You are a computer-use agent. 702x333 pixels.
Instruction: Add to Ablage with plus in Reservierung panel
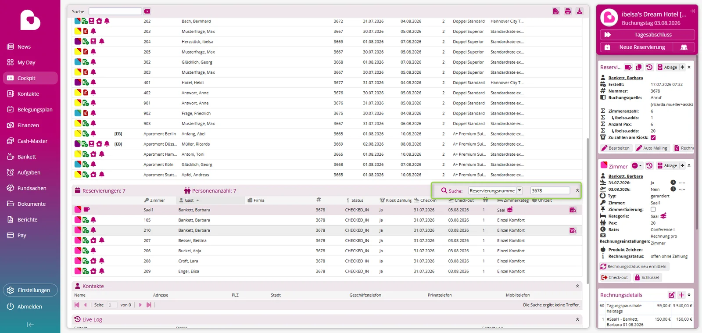tap(682, 67)
